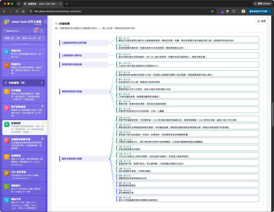Viewport: 274px width, 212px height.
Task: Open the browser profile avatar
Action: click(243, 11)
